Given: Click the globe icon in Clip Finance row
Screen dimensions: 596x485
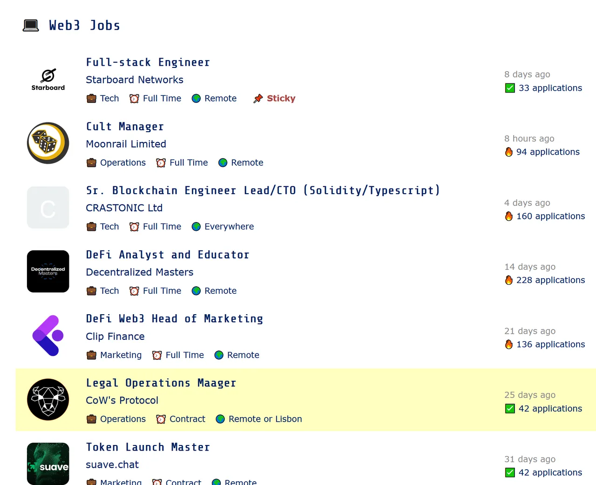Looking at the screenshot, I should click(219, 355).
